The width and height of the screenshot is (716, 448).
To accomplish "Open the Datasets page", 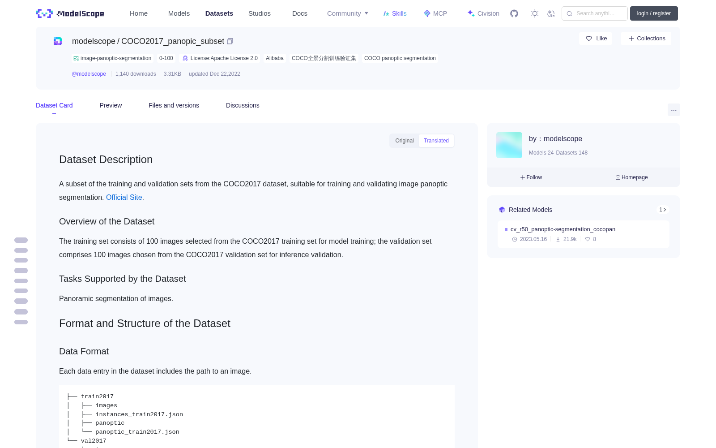I will click(x=219, y=13).
